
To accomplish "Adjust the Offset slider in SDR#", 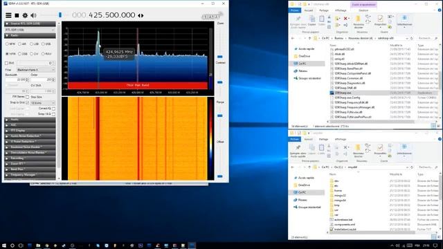I will pyautogui.click(x=220, y=176).
